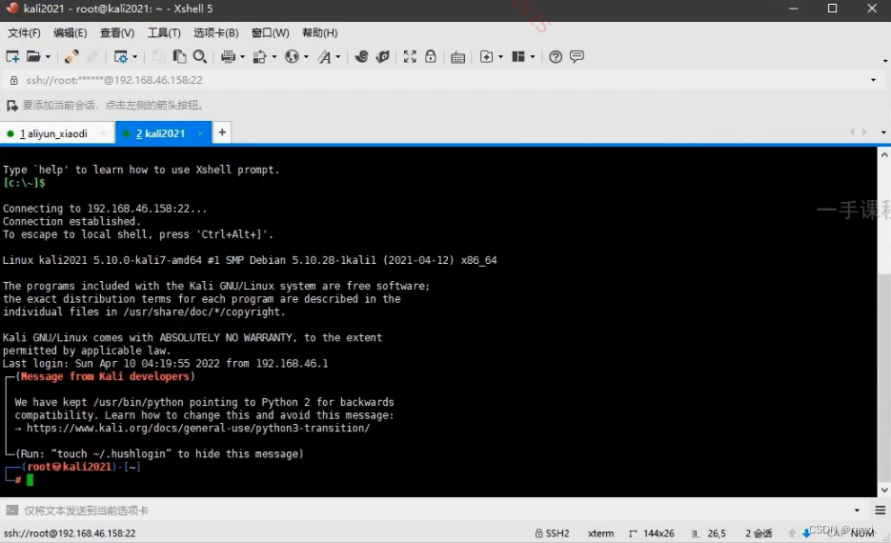The width and height of the screenshot is (891, 543).
Task: Open the 编辑(E) menu
Action: pos(71,33)
